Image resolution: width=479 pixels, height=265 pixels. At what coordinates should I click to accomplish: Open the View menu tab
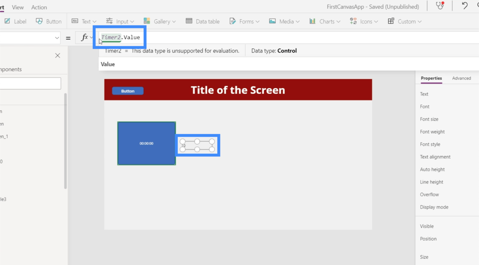pos(18,7)
